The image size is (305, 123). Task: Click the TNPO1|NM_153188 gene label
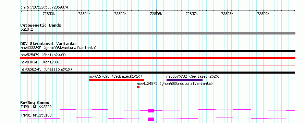pos(36,116)
